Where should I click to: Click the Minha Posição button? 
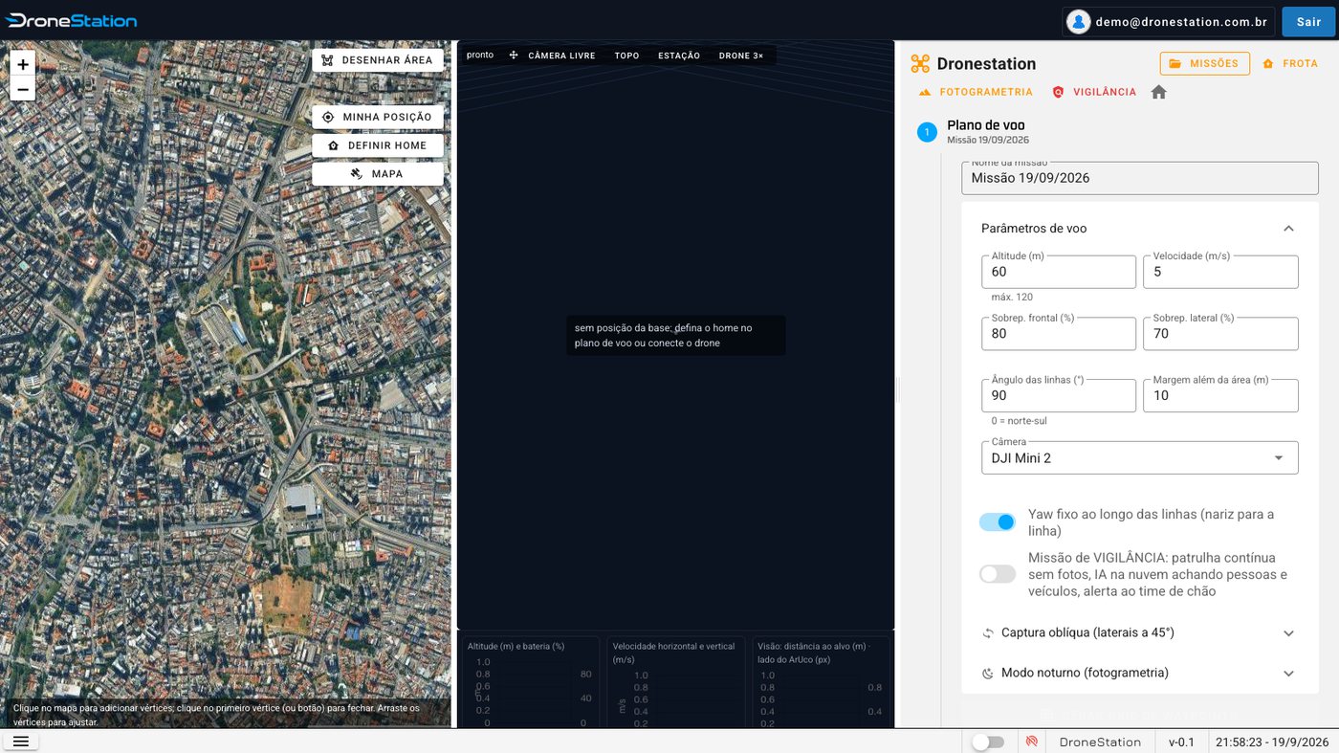point(378,117)
